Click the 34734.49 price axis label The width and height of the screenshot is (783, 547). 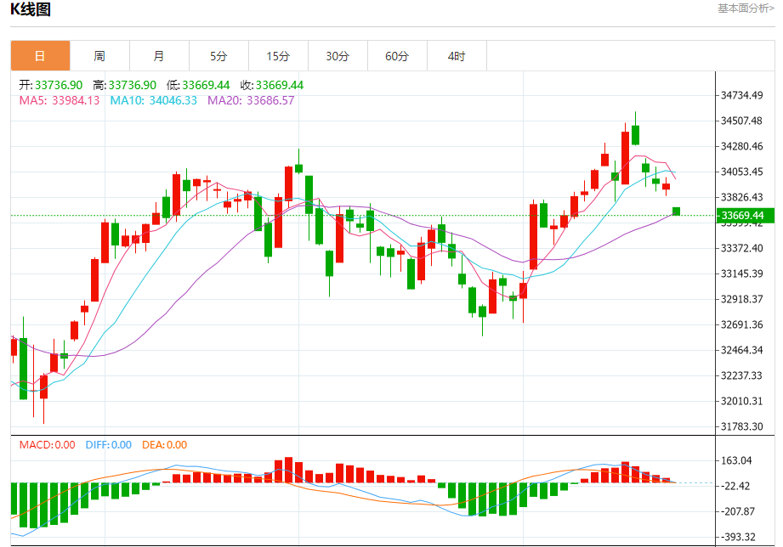742,95
